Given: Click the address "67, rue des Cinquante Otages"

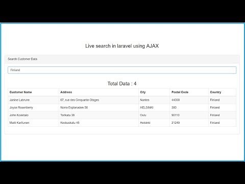Looking at the screenshot, I should (80, 100).
